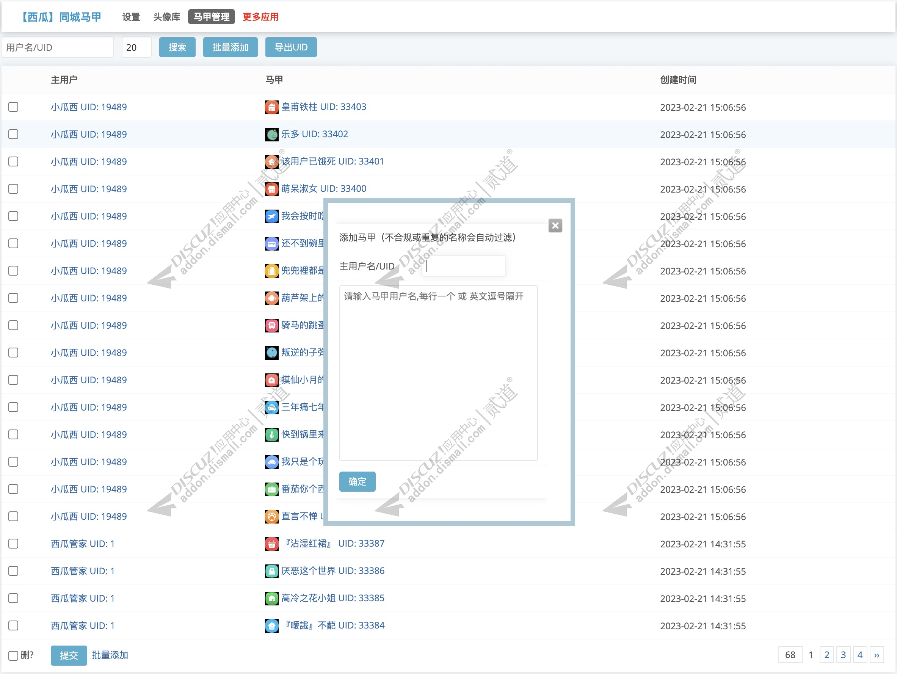Check the row for 该用户已饿死
The width and height of the screenshot is (897, 674).
click(x=13, y=161)
